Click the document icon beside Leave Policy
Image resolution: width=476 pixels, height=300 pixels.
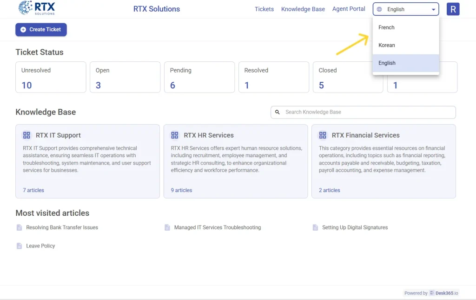(19, 246)
